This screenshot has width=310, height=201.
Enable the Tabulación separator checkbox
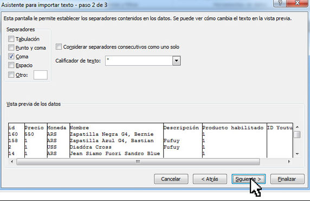coord(11,39)
